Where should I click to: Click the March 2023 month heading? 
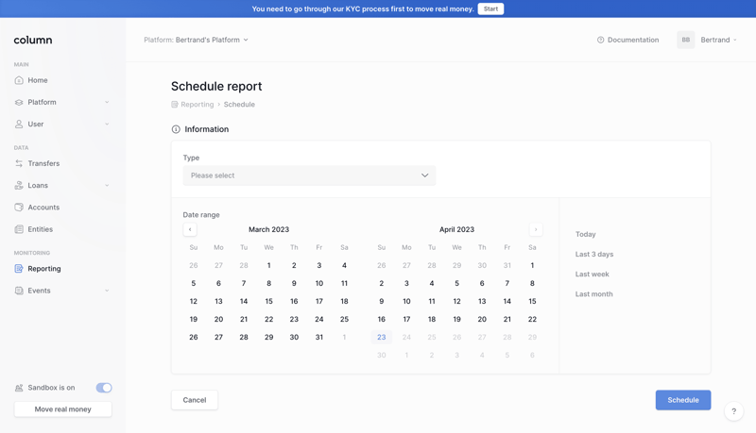(269, 229)
